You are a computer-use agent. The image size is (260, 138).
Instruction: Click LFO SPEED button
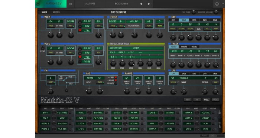coord(173,82)
